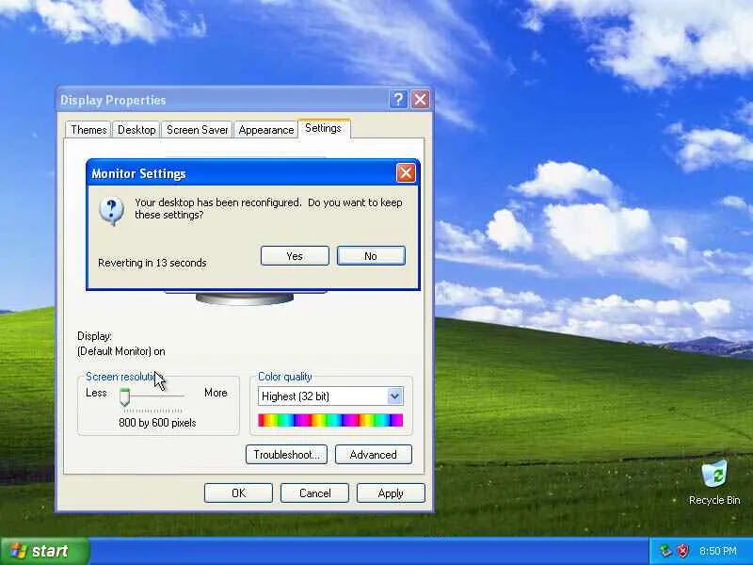Close the Monitor Settings dialog

[x=406, y=173]
